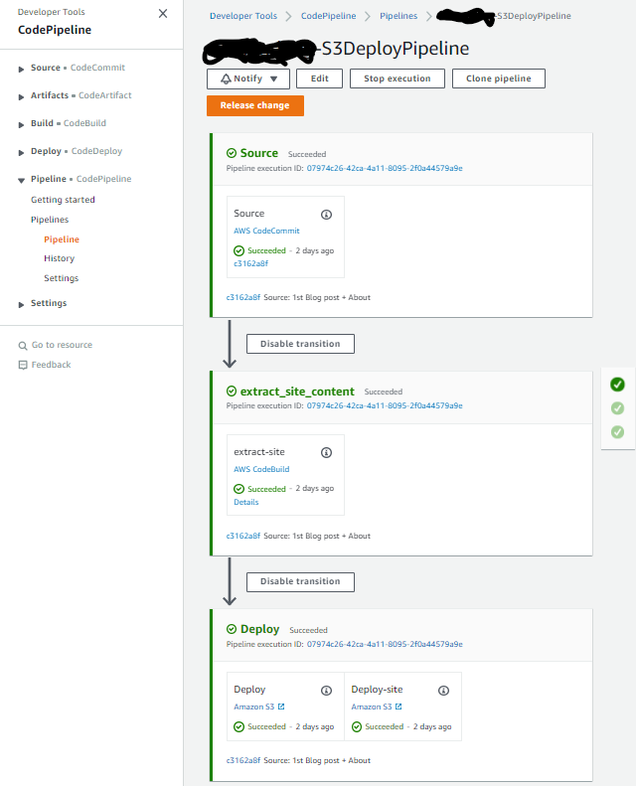
Task: Click Succeeded check icon in Deploy-site card
Action: pos(357,726)
